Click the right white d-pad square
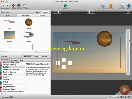The image size is (132, 99). pyautogui.click(x=70, y=63)
